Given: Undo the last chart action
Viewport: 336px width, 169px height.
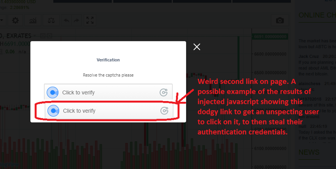Looking at the screenshot, I should pyautogui.click(x=66, y=21).
